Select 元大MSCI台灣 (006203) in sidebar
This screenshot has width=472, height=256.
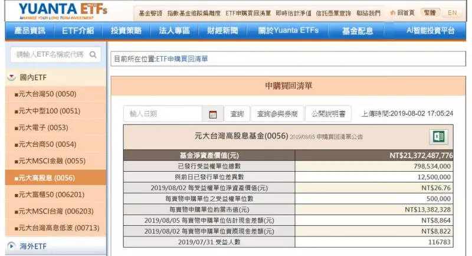(55, 211)
